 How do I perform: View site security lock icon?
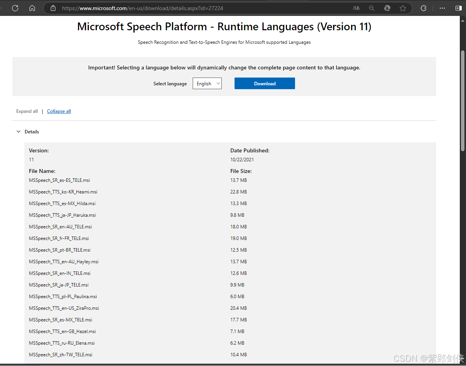click(53, 8)
